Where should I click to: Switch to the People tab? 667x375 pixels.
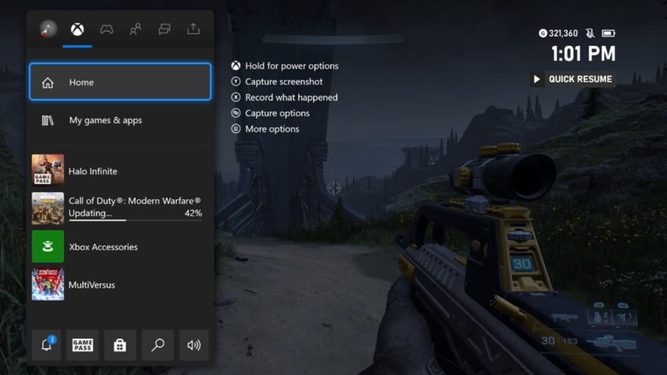(135, 29)
